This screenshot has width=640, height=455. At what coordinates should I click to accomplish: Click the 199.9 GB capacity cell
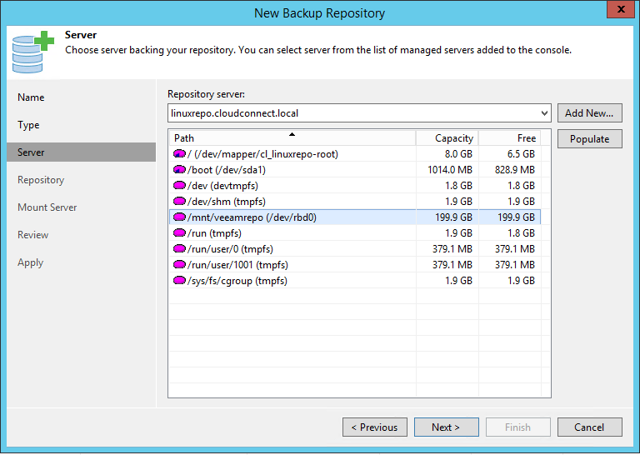point(453,217)
